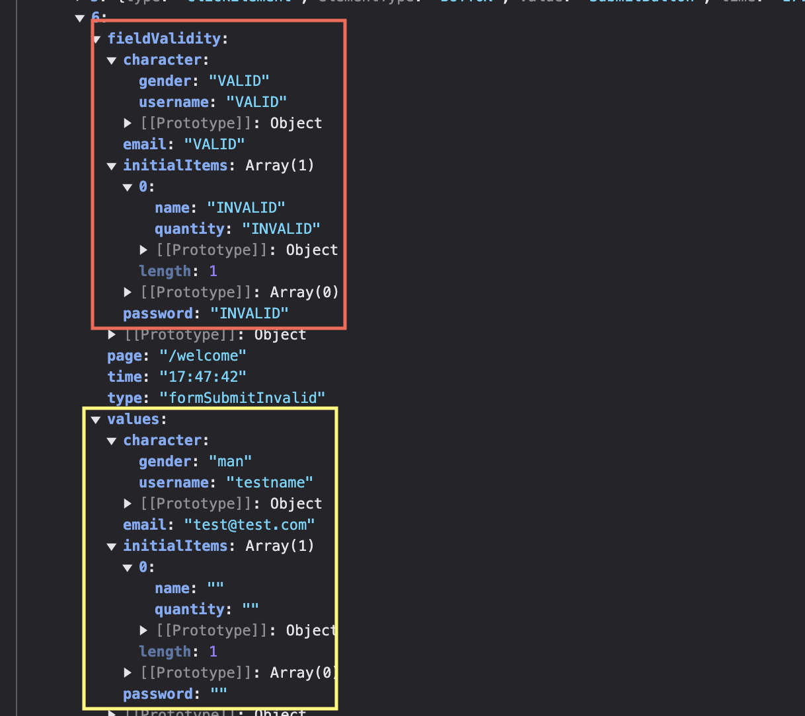Image resolution: width=805 pixels, height=716 pixels.
Task: Select the gender "man" value
Action: tap(230, 462)
